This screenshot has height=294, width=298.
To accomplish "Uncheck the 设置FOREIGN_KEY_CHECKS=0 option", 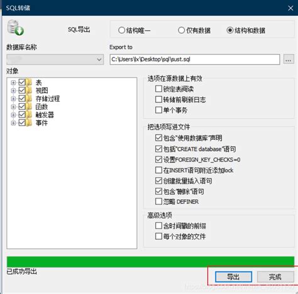I will click(x=158, y=160).
